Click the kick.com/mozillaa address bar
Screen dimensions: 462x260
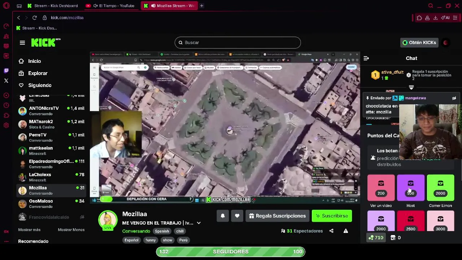pos(67,18)
